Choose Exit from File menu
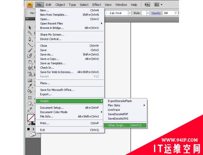203x155 pixels. 70,130
